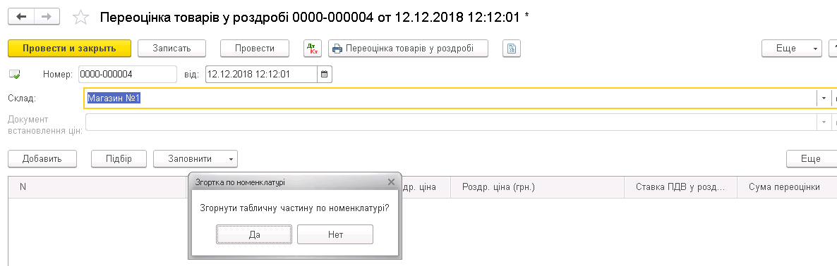
Task: Add document to favorites with star icon
Action: pyautogui.click(x=81, y=17)
